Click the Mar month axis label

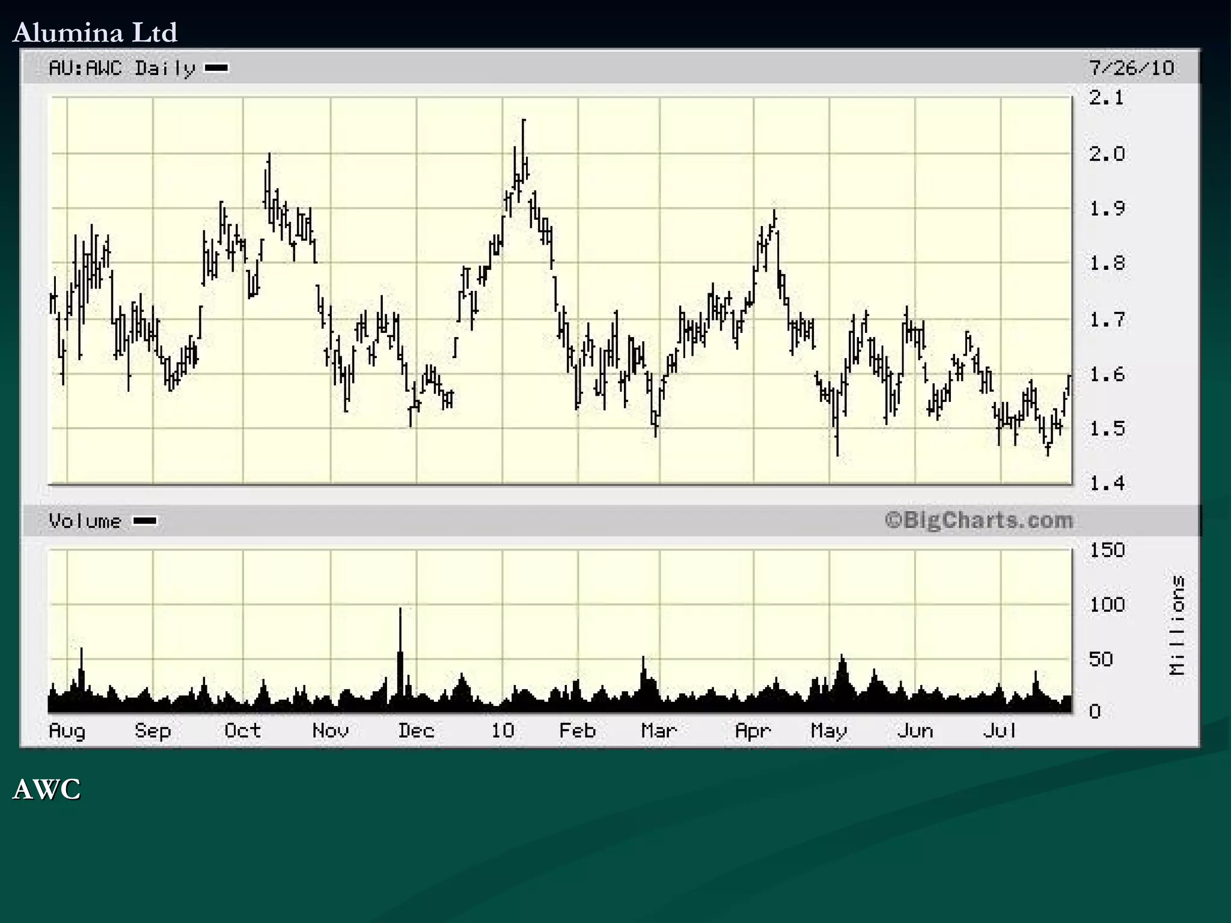click(x=659, y=731)
